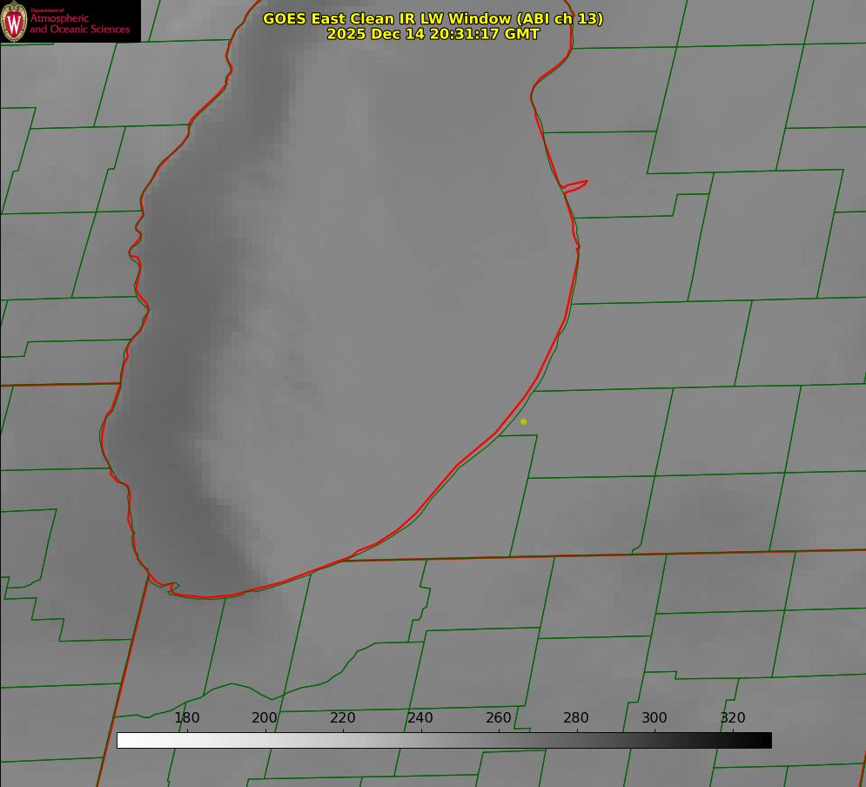The width and height of the screenshot is (866, 787).
Task: Click the UW crest logo
Action: [14, 22]
